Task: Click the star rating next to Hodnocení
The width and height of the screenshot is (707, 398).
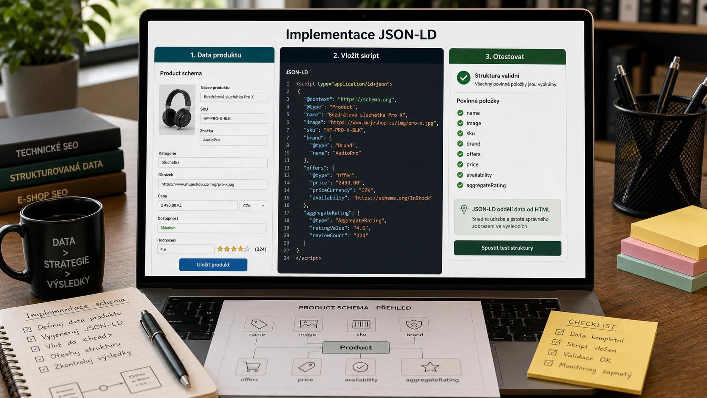Action: click(233, 249)
